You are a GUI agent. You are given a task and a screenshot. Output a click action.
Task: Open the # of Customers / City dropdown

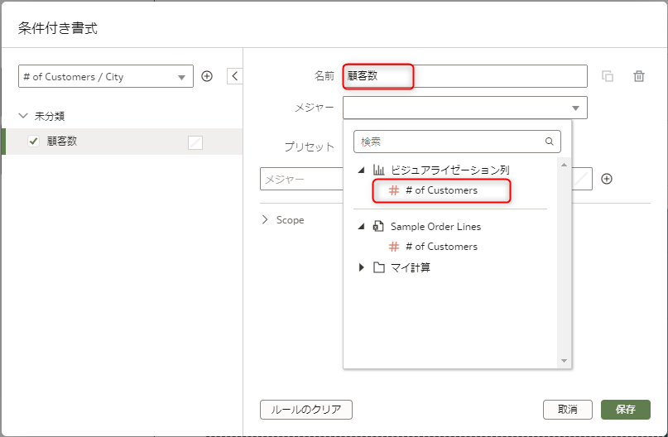point(106,76)
